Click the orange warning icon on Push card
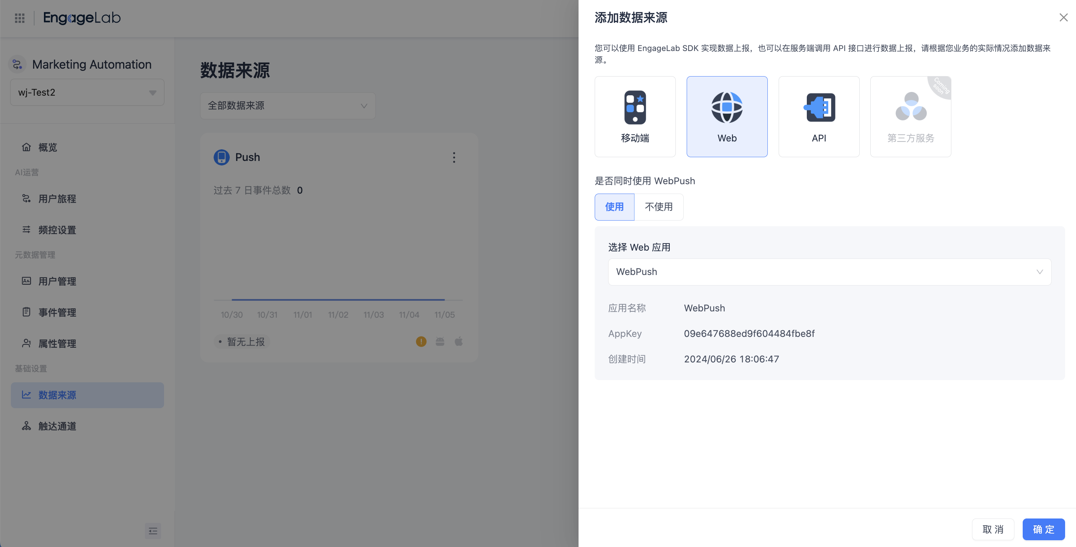1076x547 pixels. pyautogui.click(x=421, y=341)
